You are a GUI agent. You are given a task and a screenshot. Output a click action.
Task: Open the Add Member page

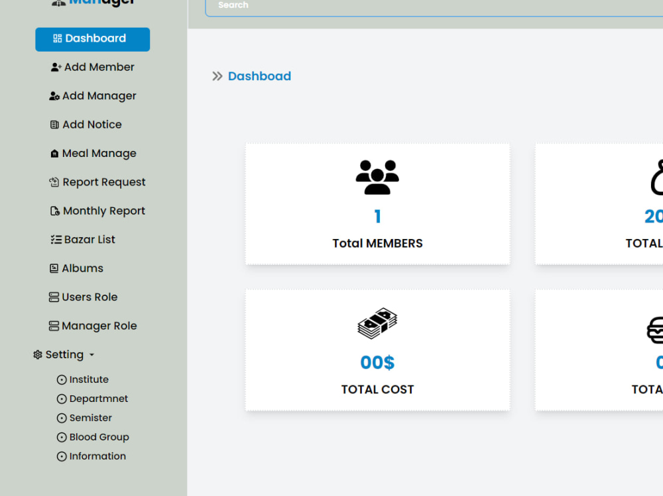pyautogui.click(x=93, y=67)
